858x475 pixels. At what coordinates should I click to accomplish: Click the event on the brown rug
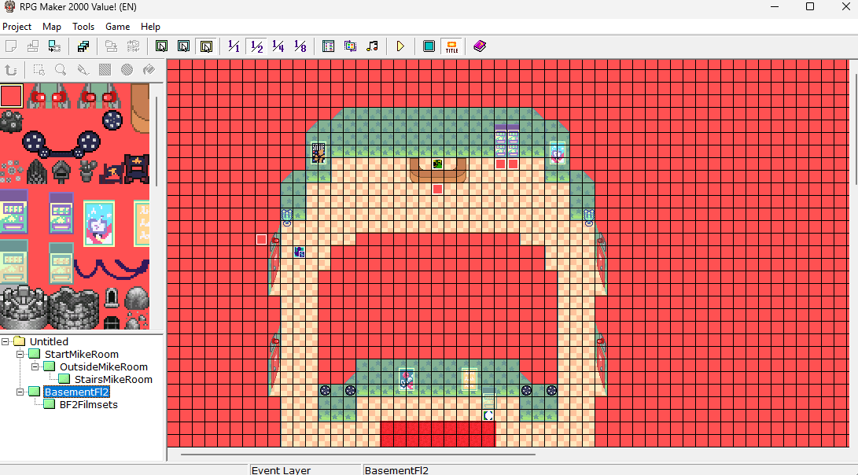pos(437,164)
